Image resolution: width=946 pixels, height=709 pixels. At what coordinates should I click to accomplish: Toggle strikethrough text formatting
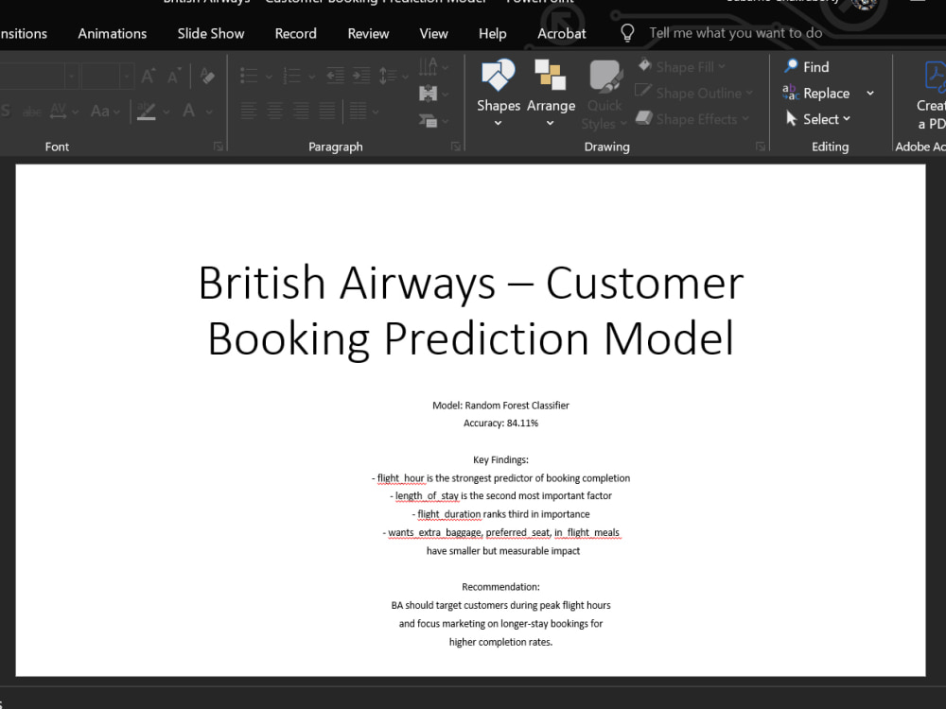pos(31,112)
